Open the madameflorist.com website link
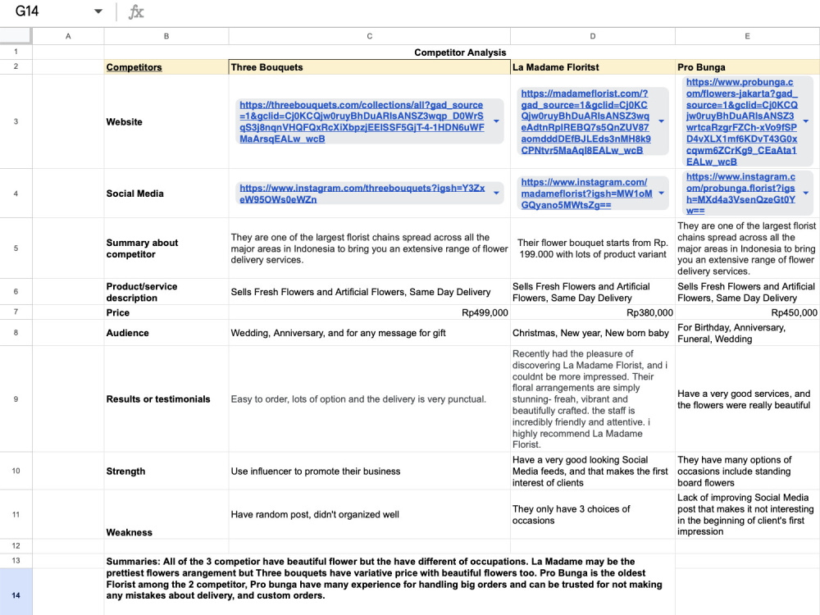This screenshot has width=820, height=615. tap(585, 122)
